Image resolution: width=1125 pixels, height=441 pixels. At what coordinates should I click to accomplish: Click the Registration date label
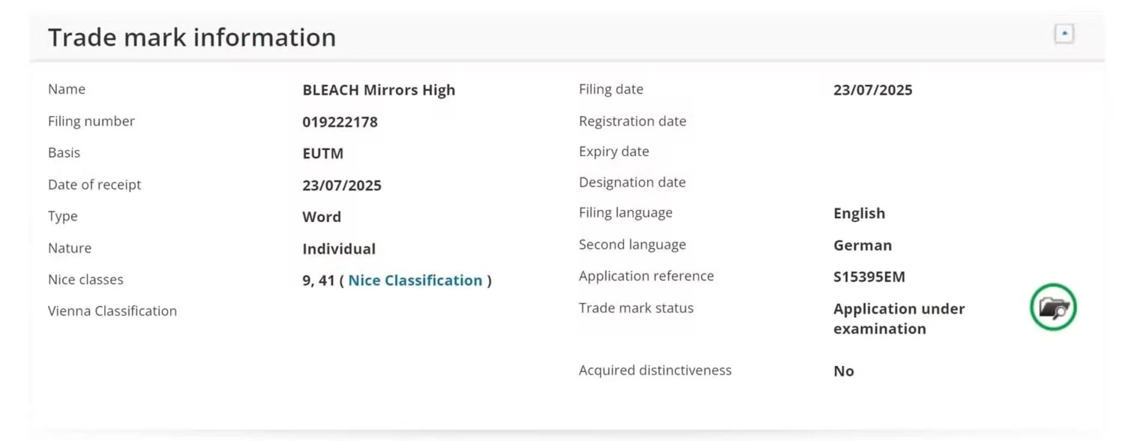click(632, 121)
